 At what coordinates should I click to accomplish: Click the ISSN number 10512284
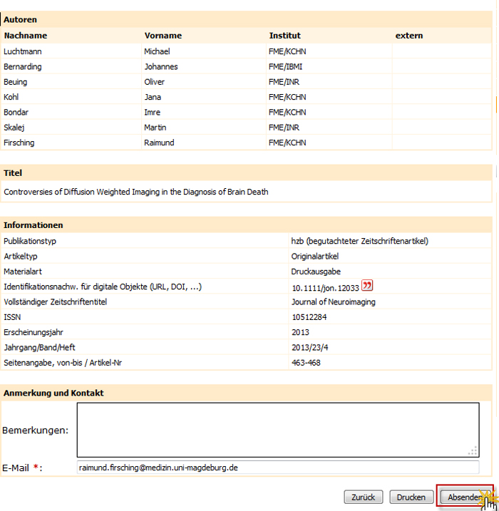(309, 317)
